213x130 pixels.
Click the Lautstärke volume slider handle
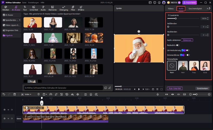point(176,18)
